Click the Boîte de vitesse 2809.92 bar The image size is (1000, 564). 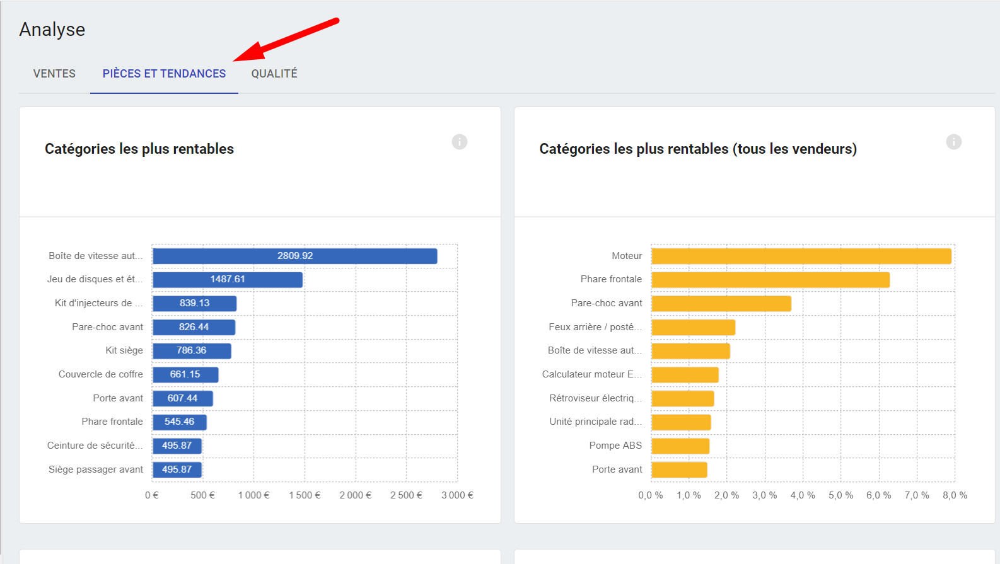[x=294, y=256]
